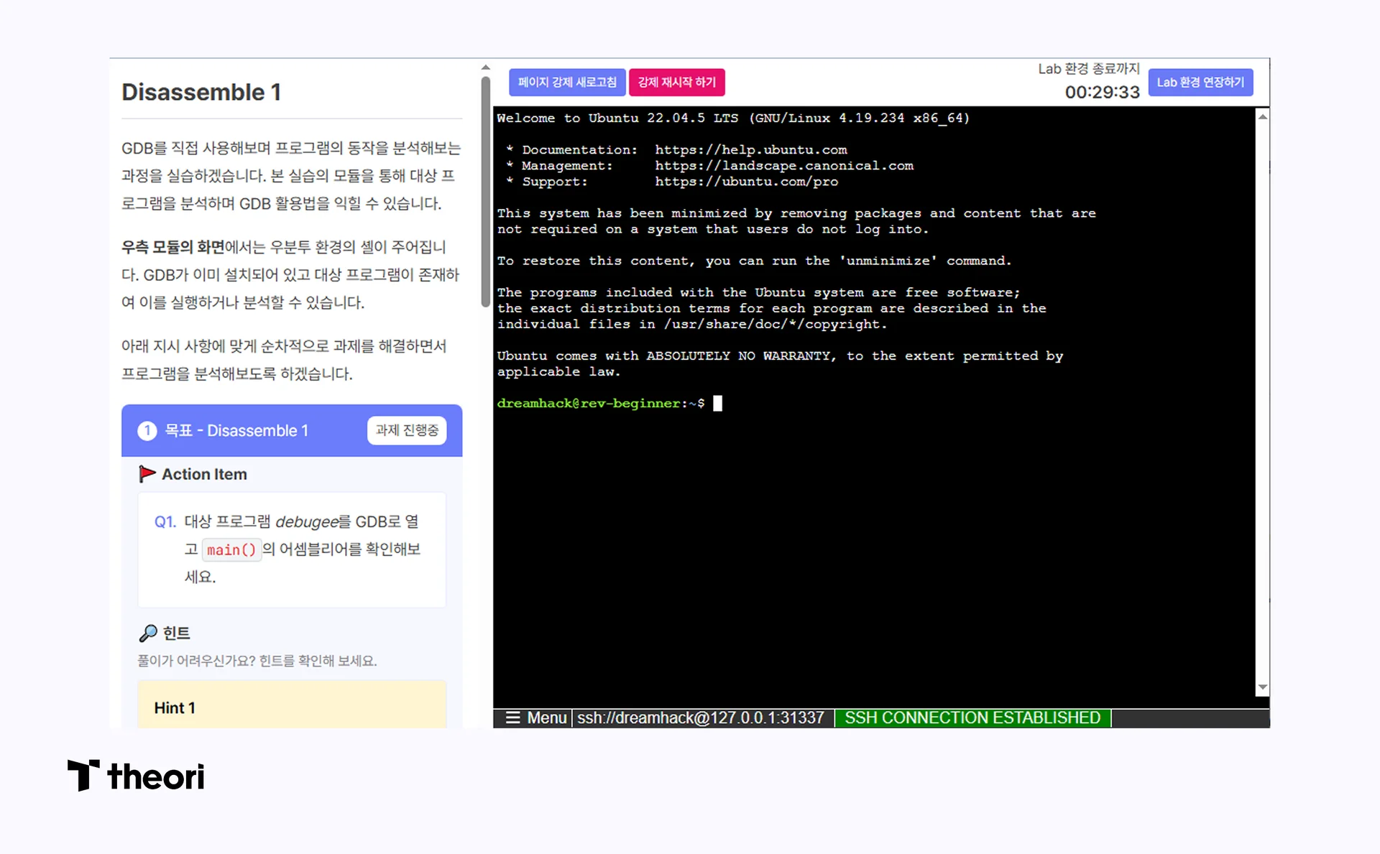Click the circled number 1 badge in goal header
Viewport: 1380px width, 854px height.
pyautogui.click(x=147, y=430)
